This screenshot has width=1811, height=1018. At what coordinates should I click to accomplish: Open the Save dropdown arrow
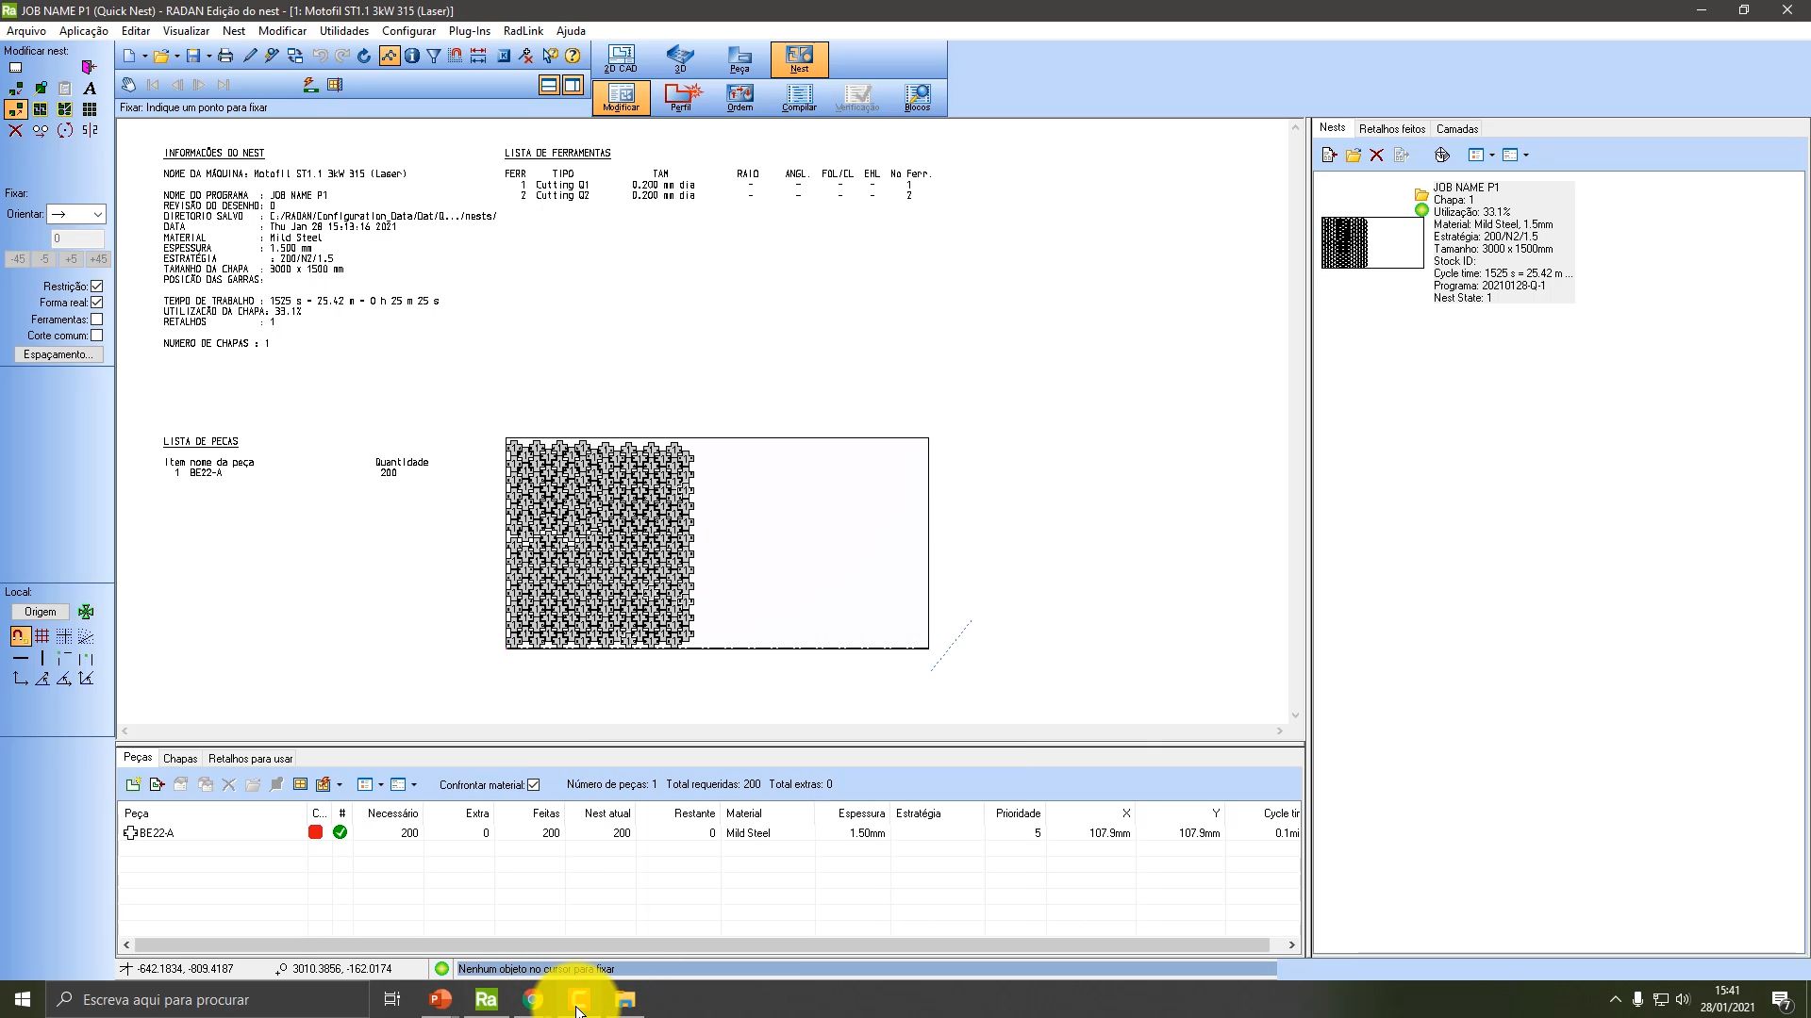208,57
